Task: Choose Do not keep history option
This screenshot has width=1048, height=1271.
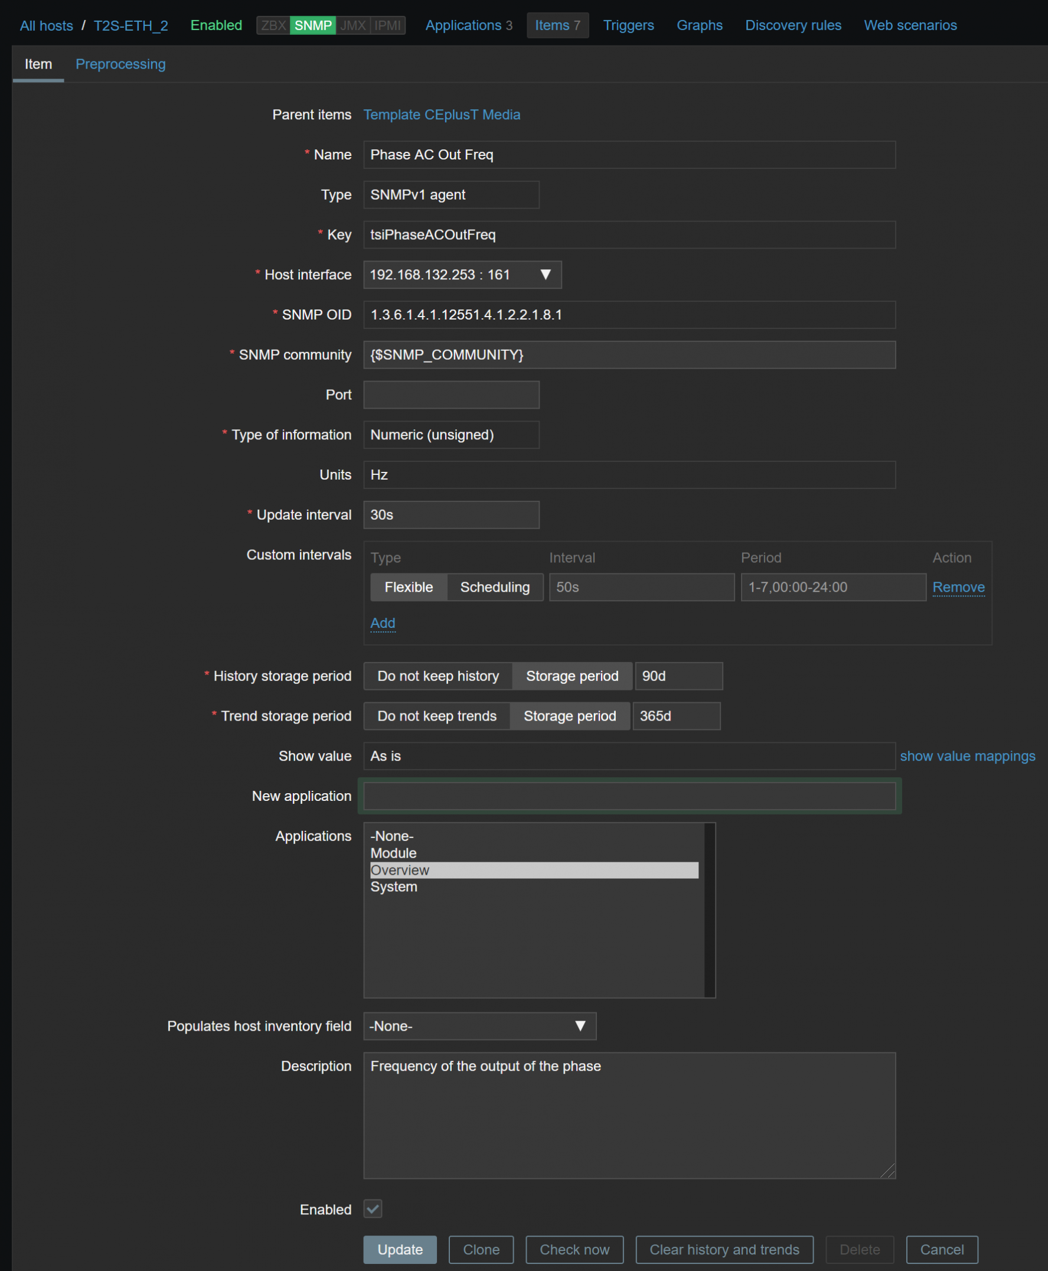Action: [438, 676]
